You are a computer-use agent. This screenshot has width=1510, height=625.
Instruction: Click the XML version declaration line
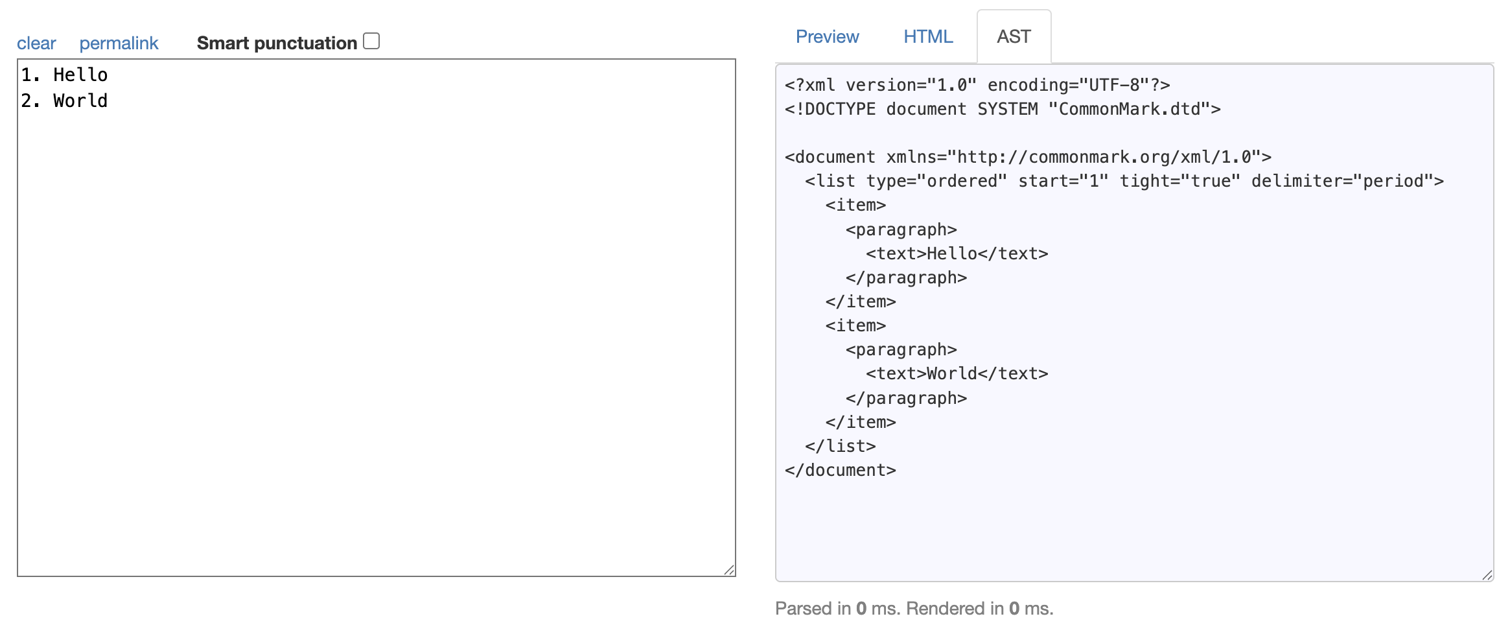[x=977, y=85]
